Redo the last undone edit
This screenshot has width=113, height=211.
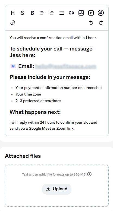[x=101, y=23]
